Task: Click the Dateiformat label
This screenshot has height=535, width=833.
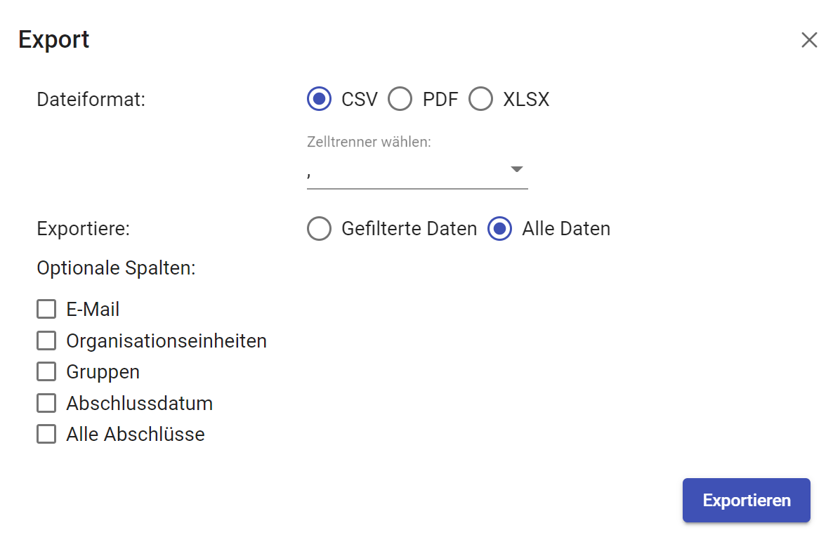Action: [91, 100]
